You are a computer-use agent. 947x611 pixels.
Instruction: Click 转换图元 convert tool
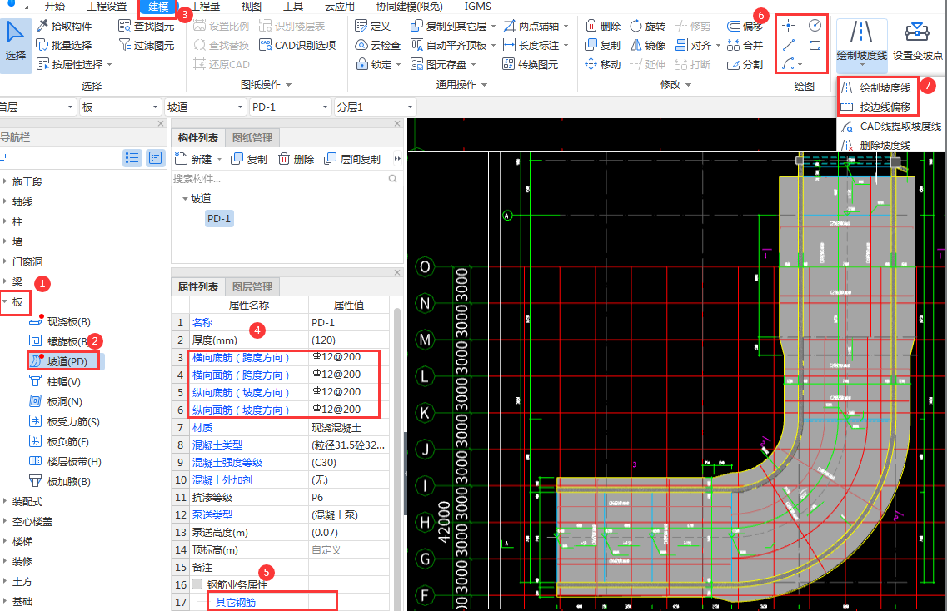(531, 65)
